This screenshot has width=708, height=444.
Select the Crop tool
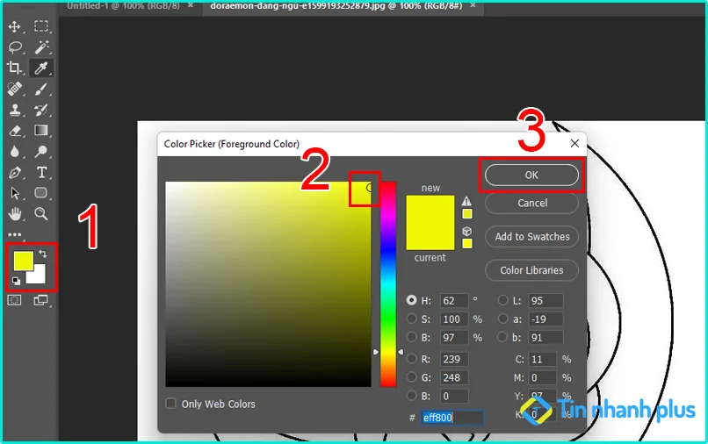(14, 68)
